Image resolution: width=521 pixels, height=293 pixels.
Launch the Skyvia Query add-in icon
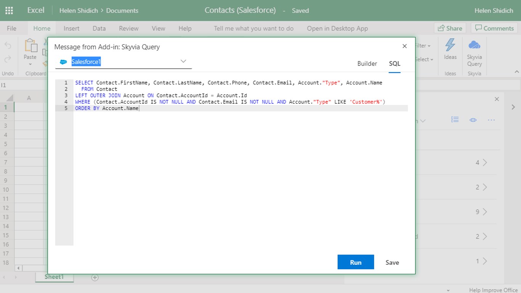pos(474,45)
